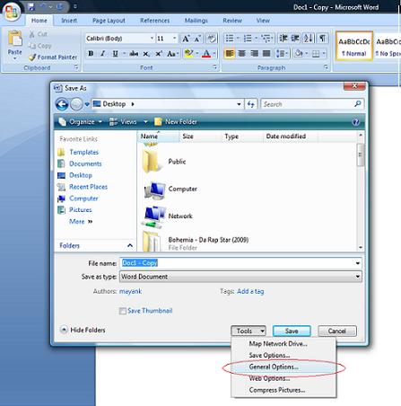The width and height of the screenshot is (401, 406).
Task: Switch to the Page Layout tab
Action: tap(109, 21)
